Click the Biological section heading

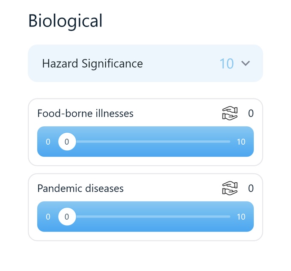(x=65, y=21)
